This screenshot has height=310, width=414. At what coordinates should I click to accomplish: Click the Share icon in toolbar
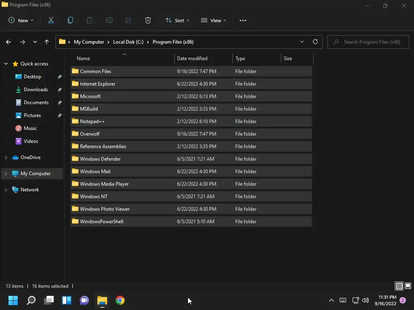tap(129, 20)
